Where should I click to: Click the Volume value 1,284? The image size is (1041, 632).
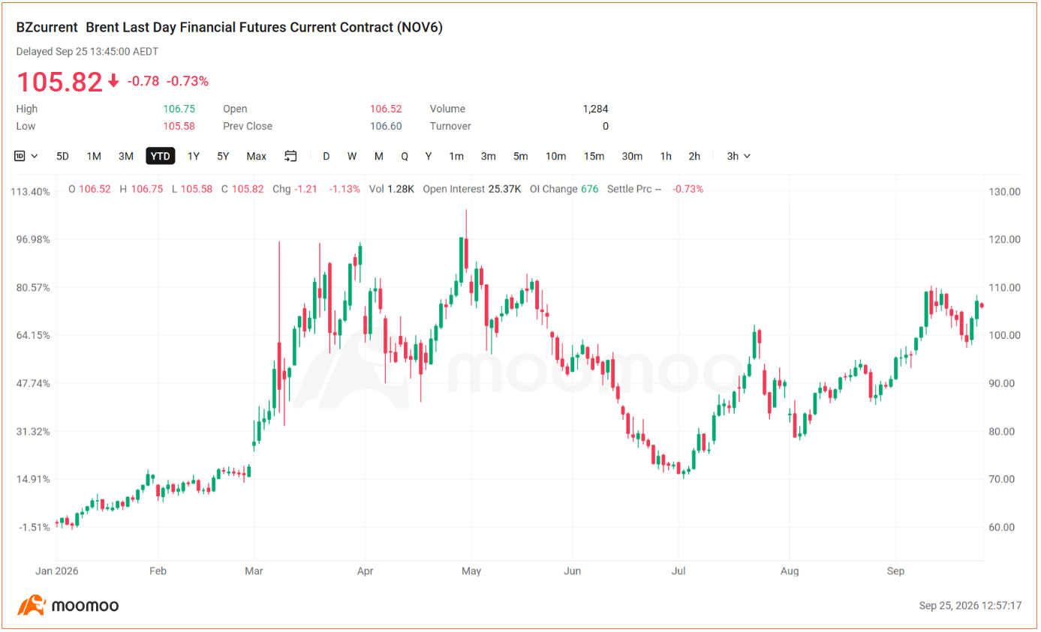pyautogui.click(x=595, y=109)
